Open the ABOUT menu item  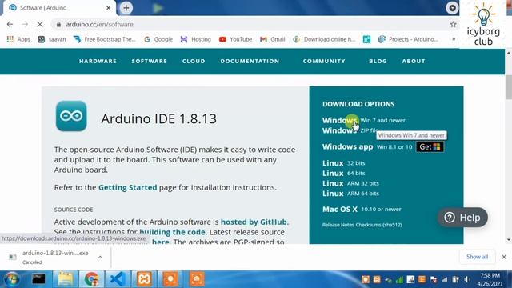tap(414, 61)
